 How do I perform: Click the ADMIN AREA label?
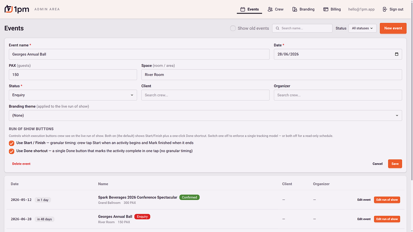[x=47, y=9]
